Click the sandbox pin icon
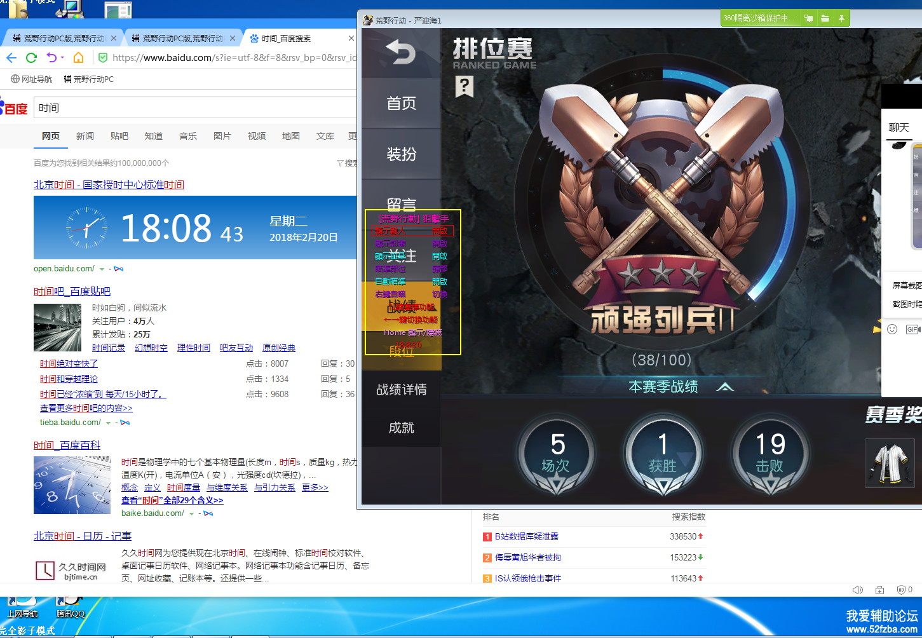Image resolution: width=922 pixels, height=638 pixels. pos(841,18)
